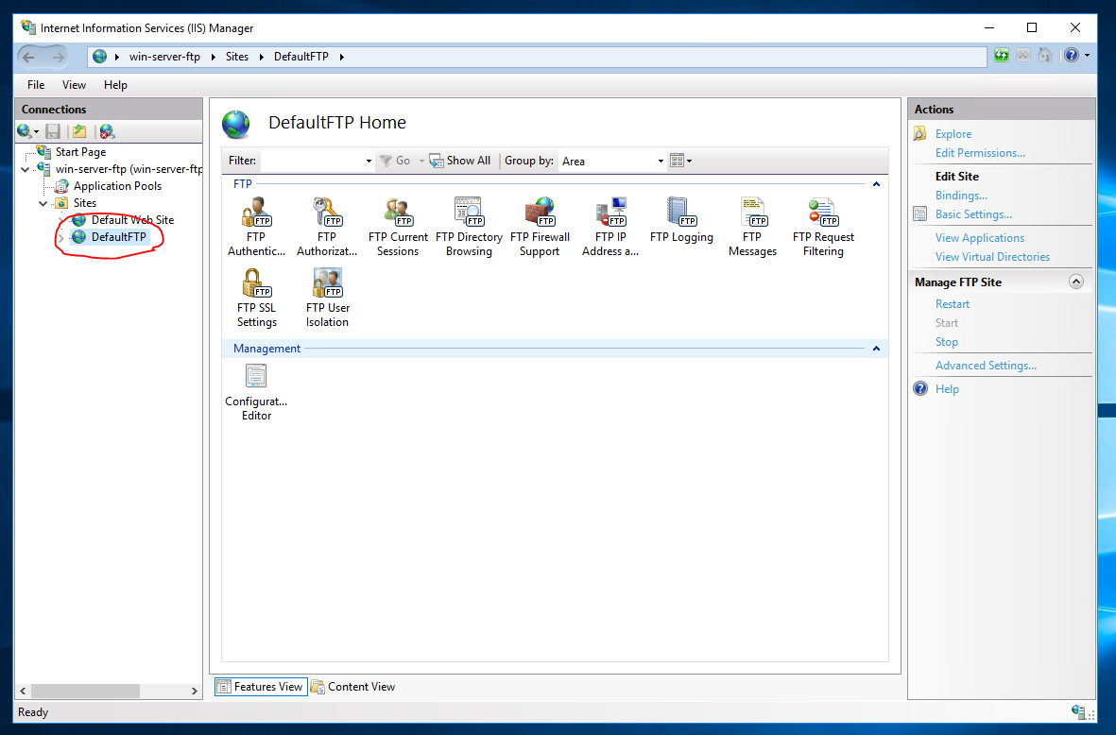
Task: Expand the DefaultFTP tree node
Action: pos(61,238)
